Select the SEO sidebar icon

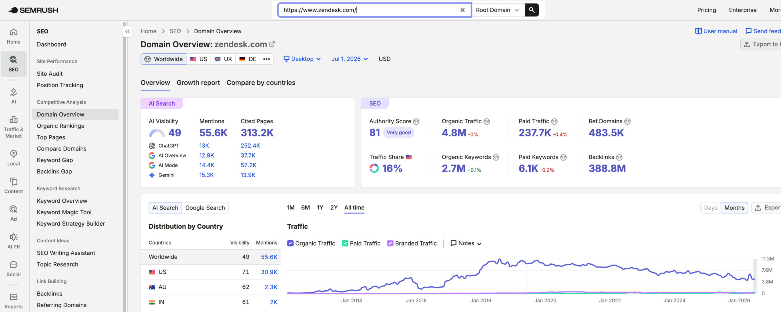coord(13,64)
